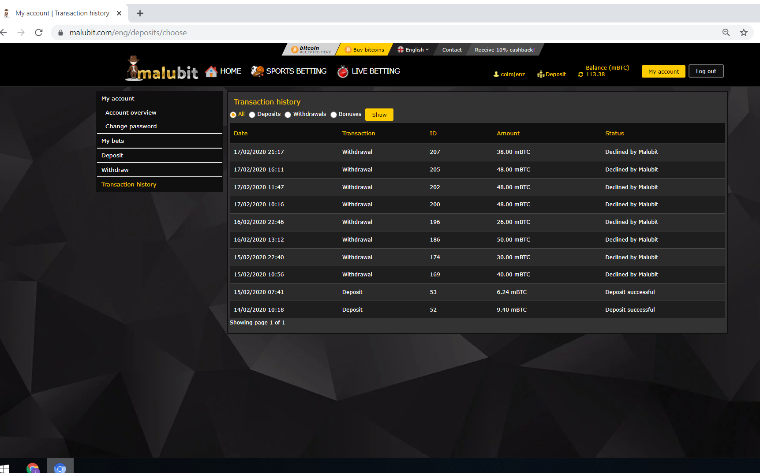Select the All radio filter

click(x=233, y=115)
